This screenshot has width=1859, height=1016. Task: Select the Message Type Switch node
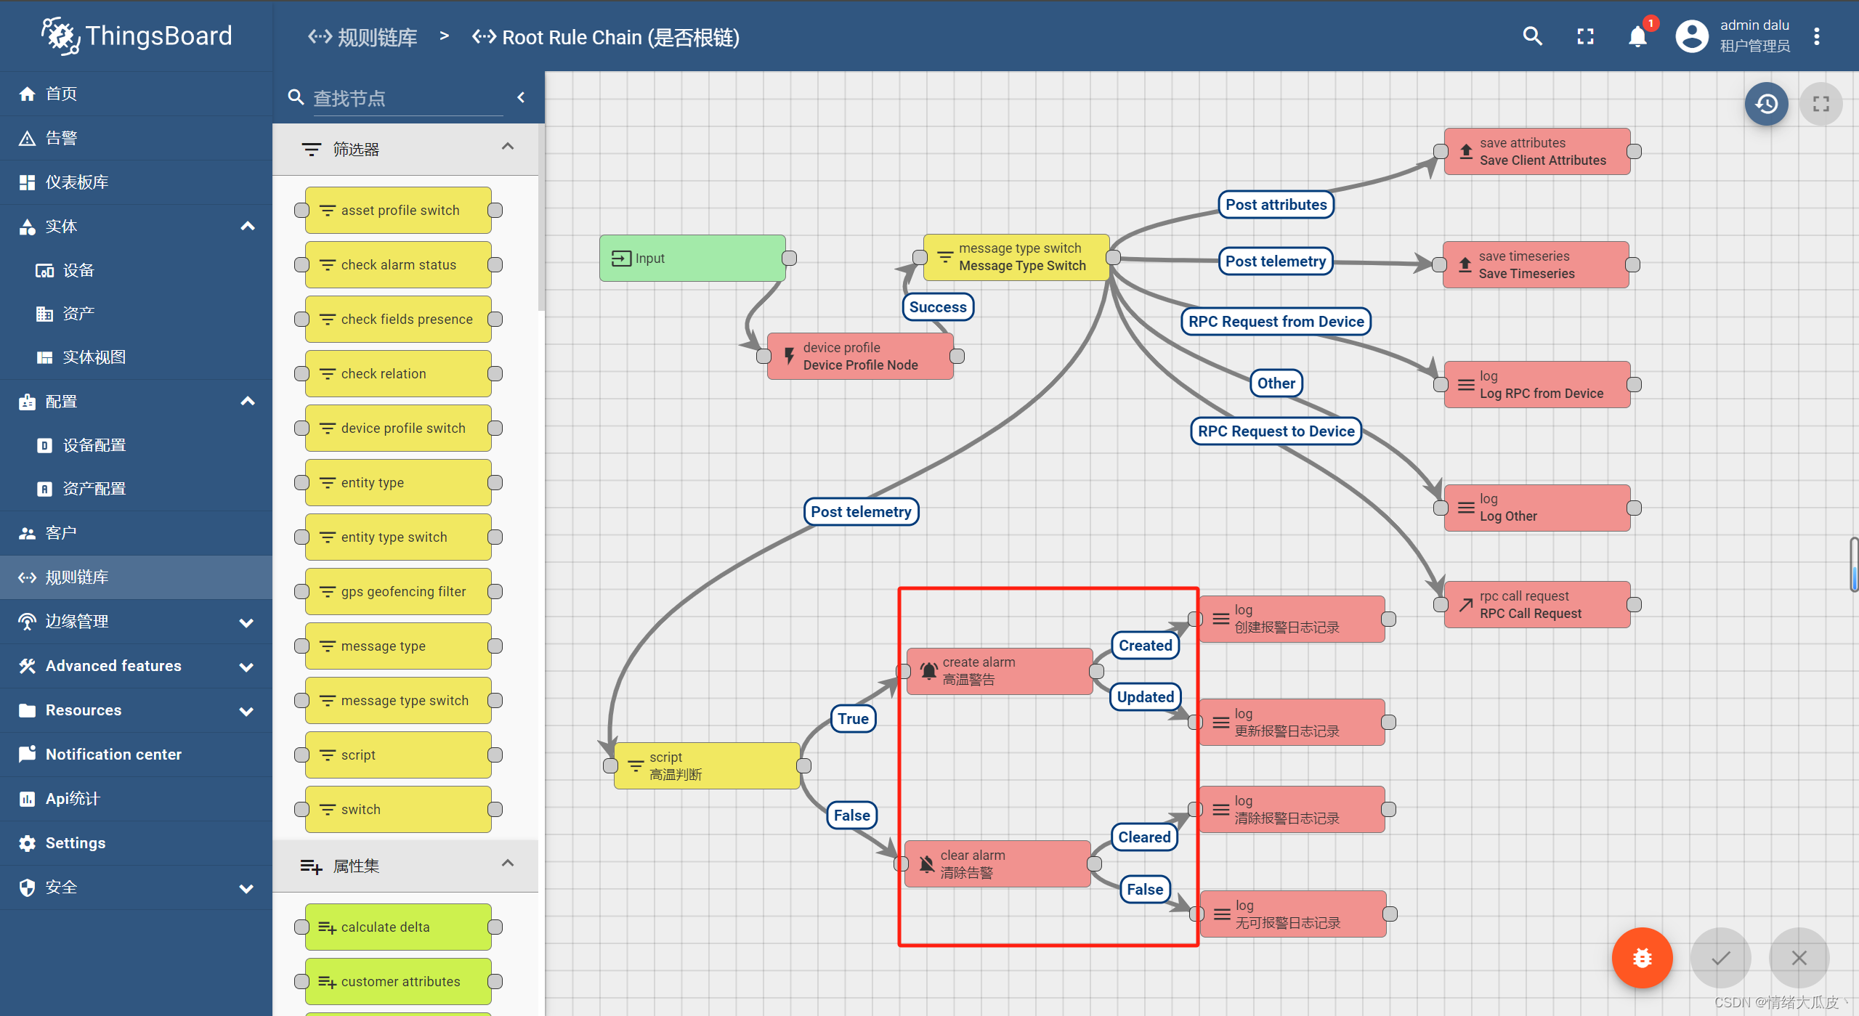click(1016, 257)
